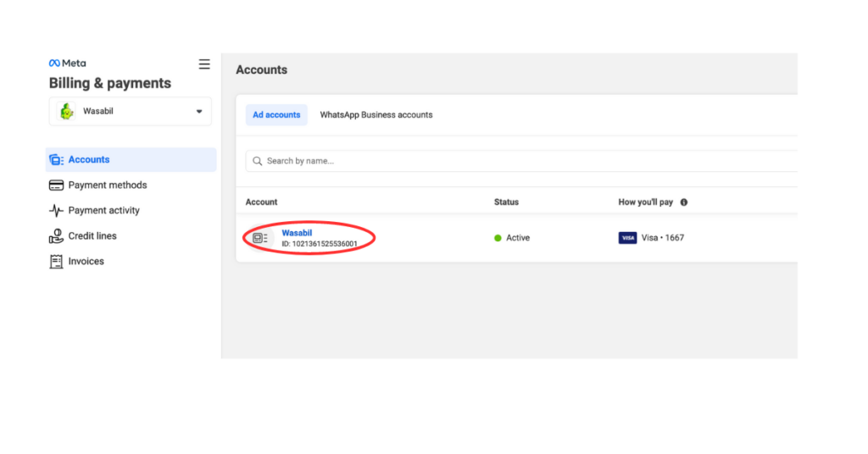Select the Payment activity pulse icon
The image size is (868, 454).
[57, 211]
